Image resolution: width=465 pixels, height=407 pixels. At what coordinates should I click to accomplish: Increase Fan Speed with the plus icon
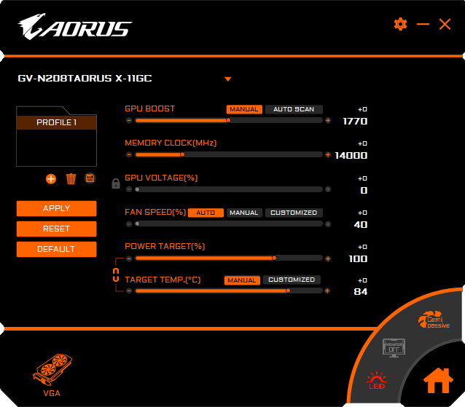click(328, 224)
